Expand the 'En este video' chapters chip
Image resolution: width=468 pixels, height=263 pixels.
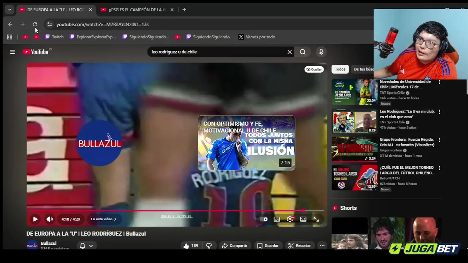104,219
